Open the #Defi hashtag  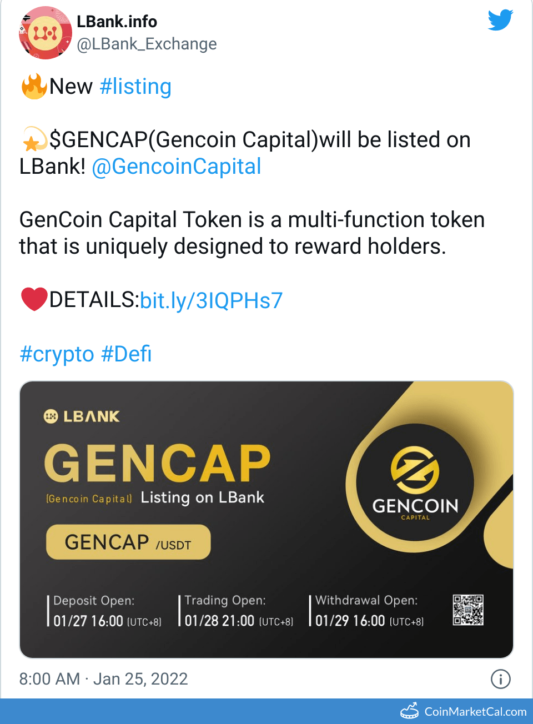click(x=127, y=354)
